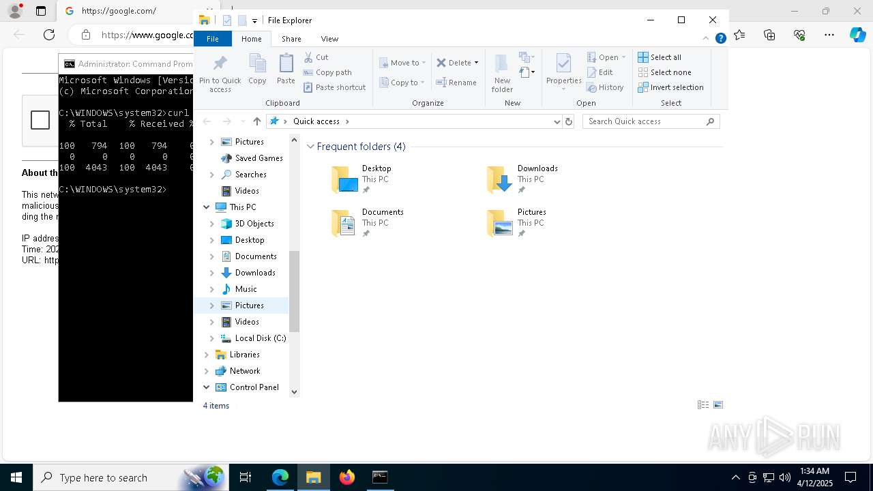Open Edge settings and more menu
The width and height of the screenshot is (873, 491).
(829, 35)
